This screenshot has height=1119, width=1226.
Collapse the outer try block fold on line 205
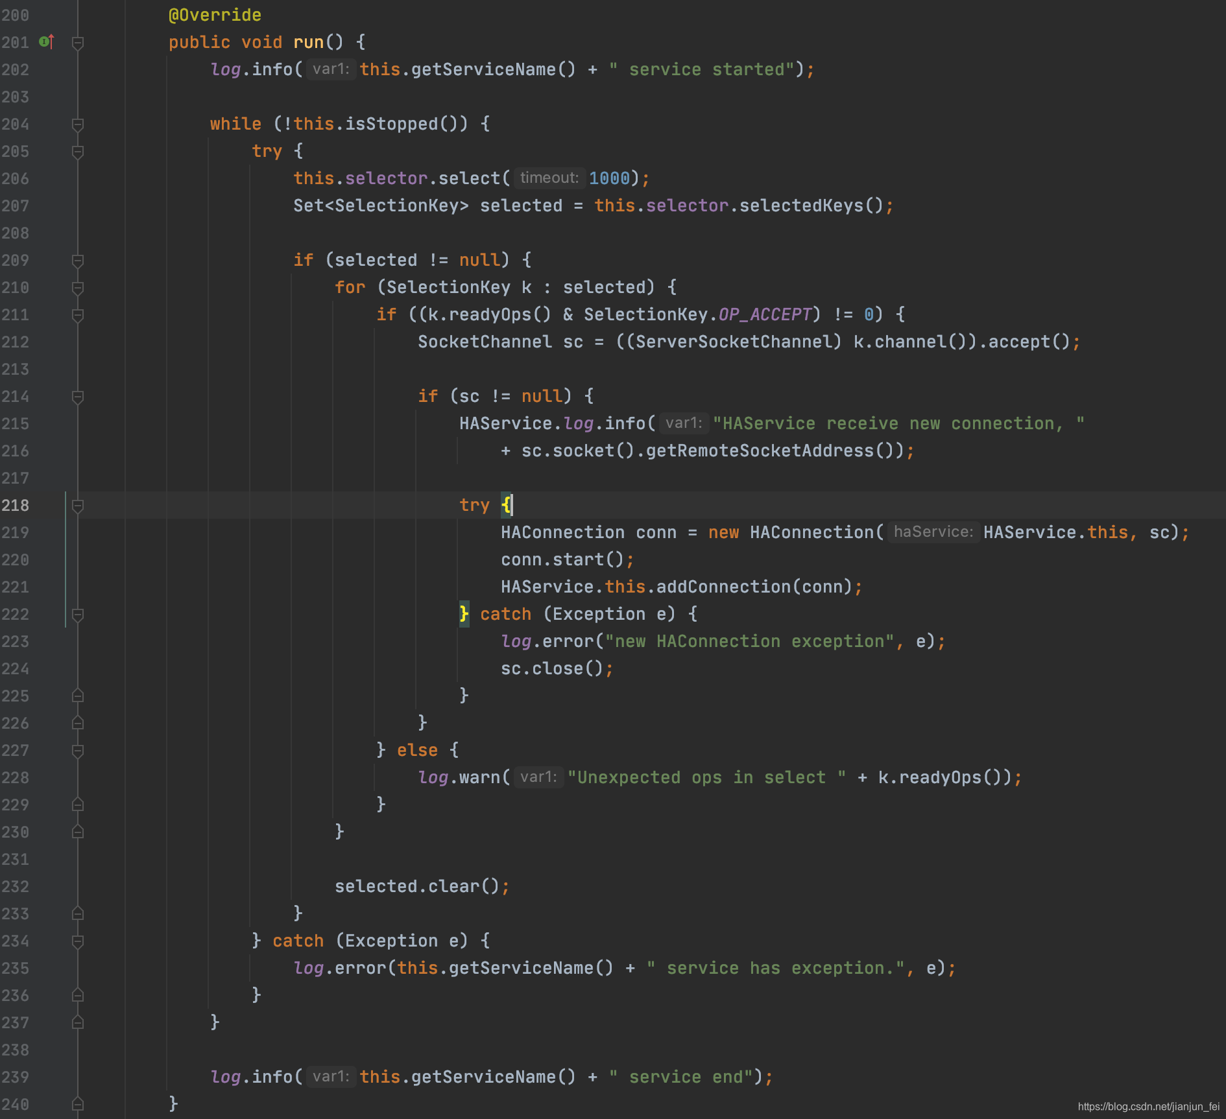[78, 152]
